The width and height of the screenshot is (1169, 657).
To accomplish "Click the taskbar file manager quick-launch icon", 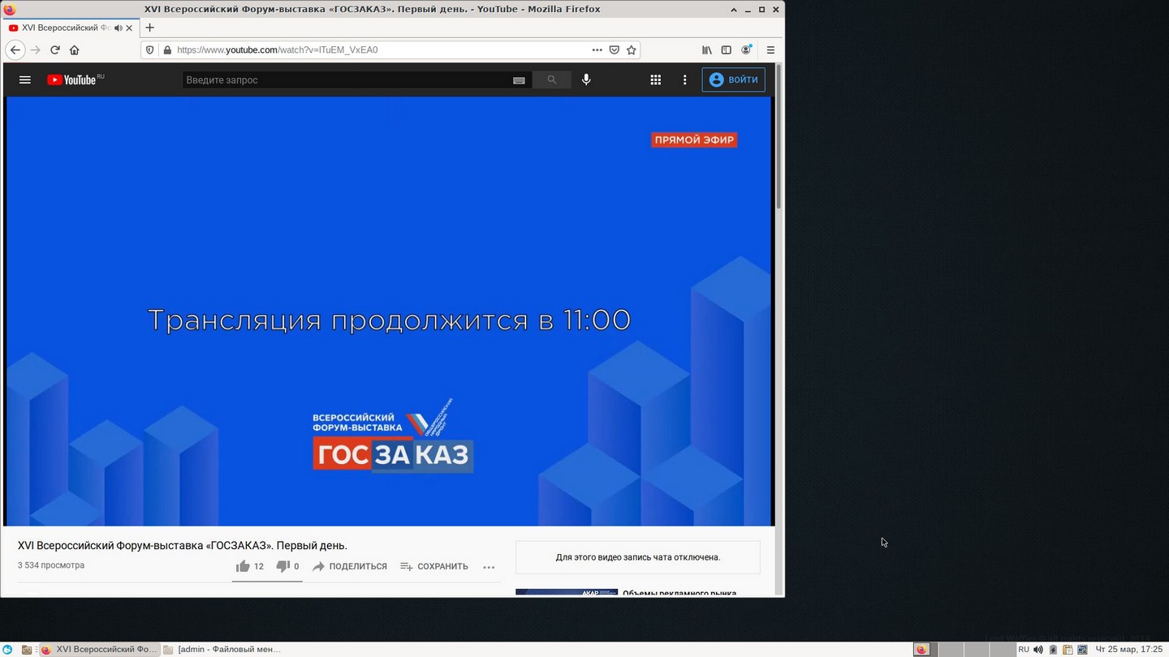I will click(x=27, y=650).
